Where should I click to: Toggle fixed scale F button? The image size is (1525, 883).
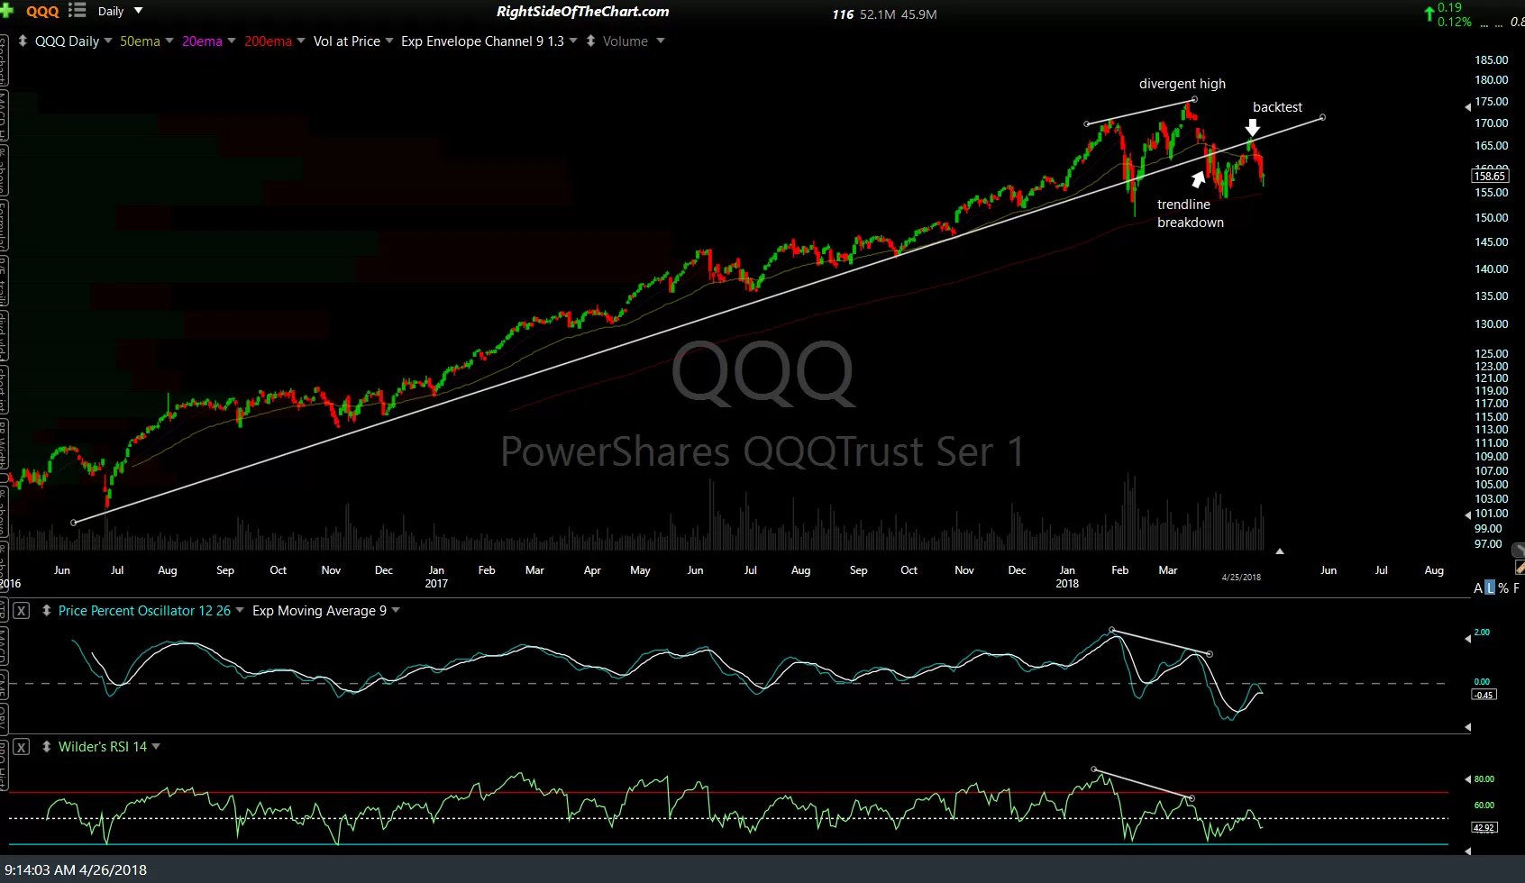tap(1516, 587)
